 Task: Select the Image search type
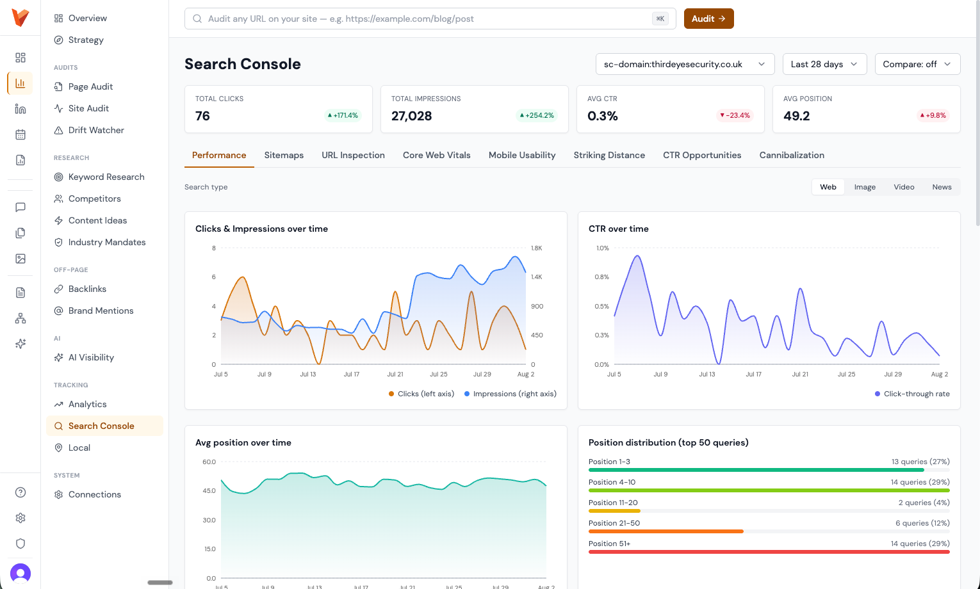point(865,187)
